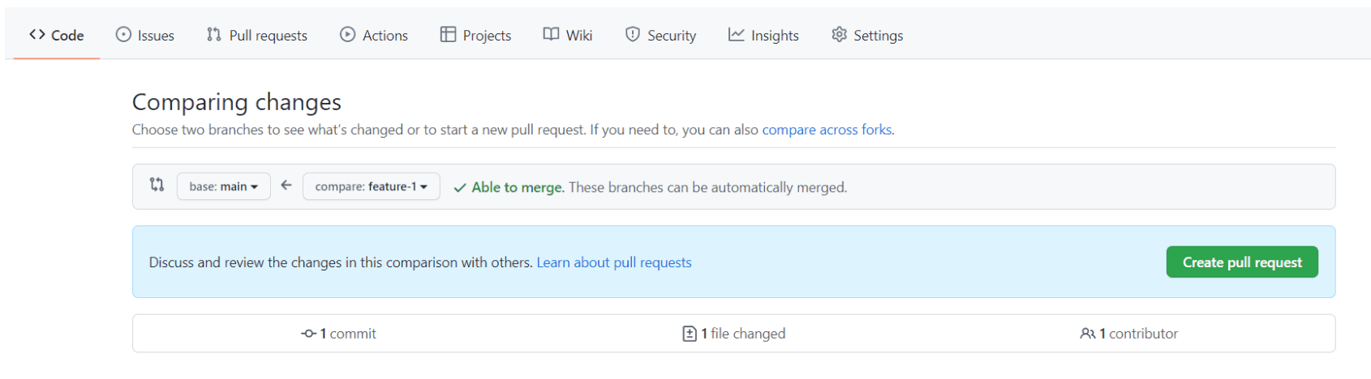Viewport: 1371px width, 379px height.
Task: Click the Create pull request button
Action: 1242,262
